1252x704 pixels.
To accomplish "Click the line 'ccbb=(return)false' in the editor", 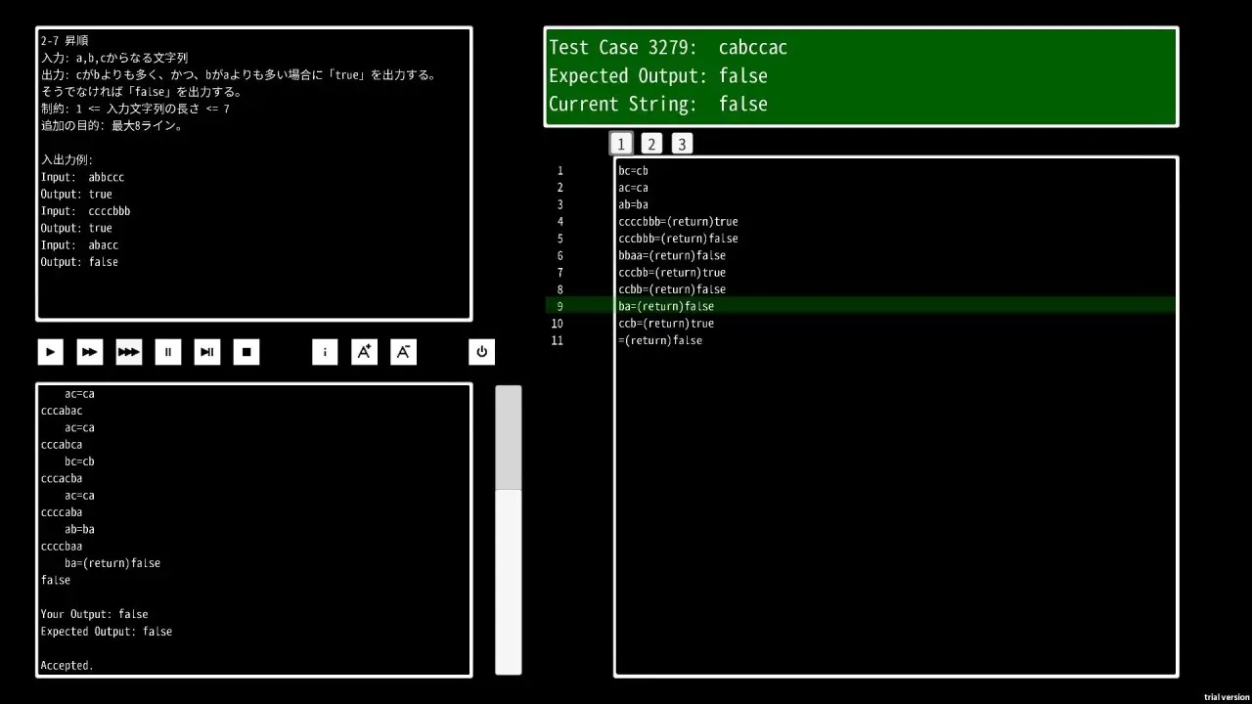I will point(672,289).
